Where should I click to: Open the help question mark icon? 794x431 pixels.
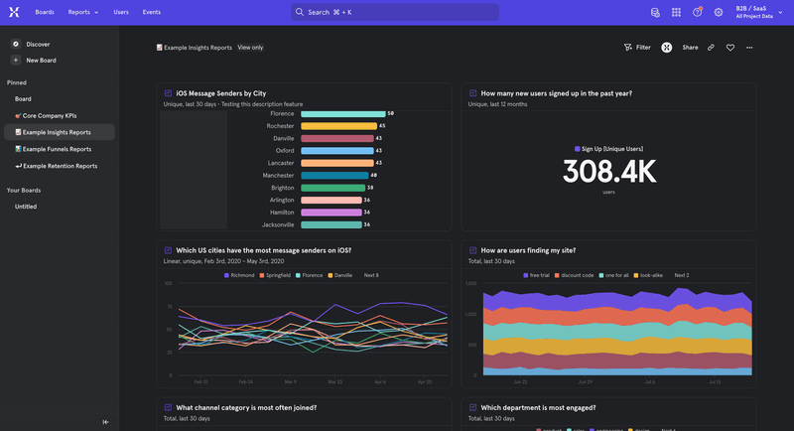coord(697,12)
